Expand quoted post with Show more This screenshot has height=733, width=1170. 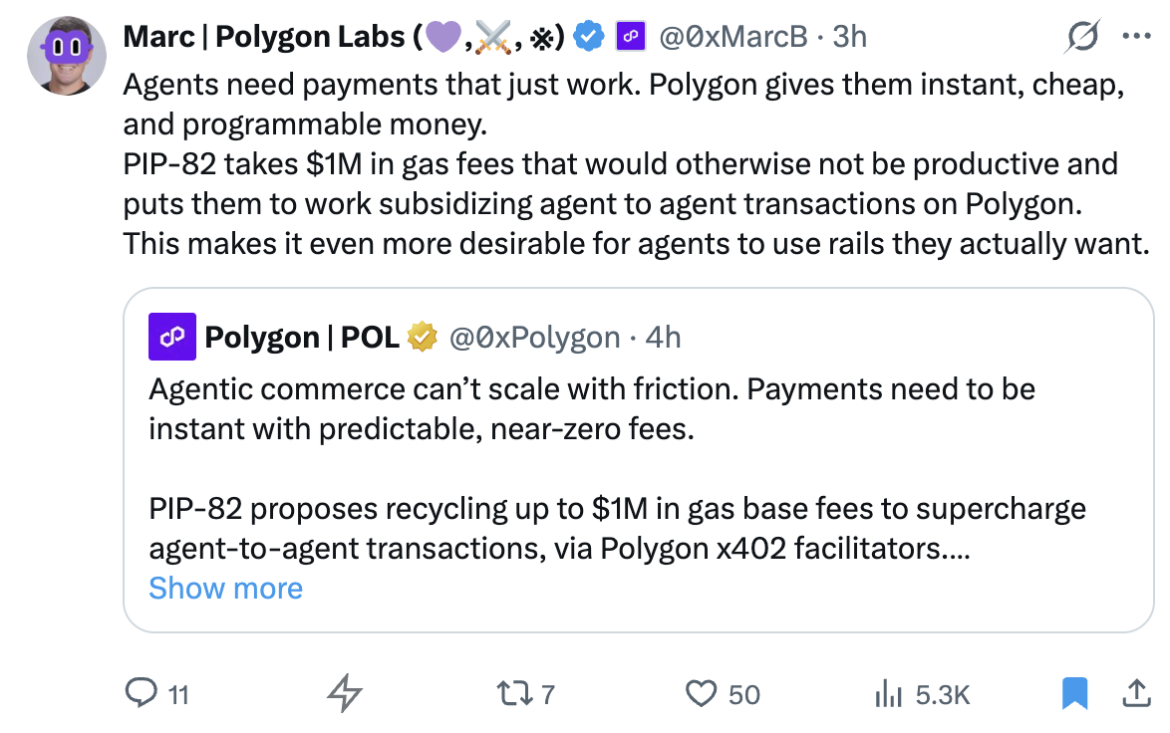(225, 588)
